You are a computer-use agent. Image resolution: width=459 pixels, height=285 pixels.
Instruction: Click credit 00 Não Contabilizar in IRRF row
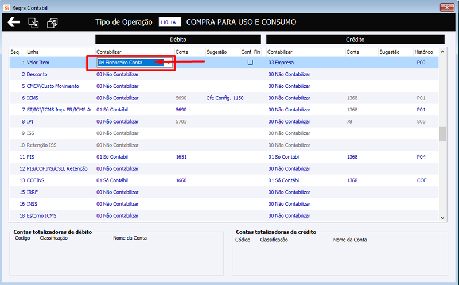pos(289,192)
